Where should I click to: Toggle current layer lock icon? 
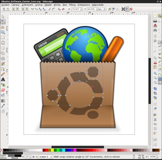[37, 157]
